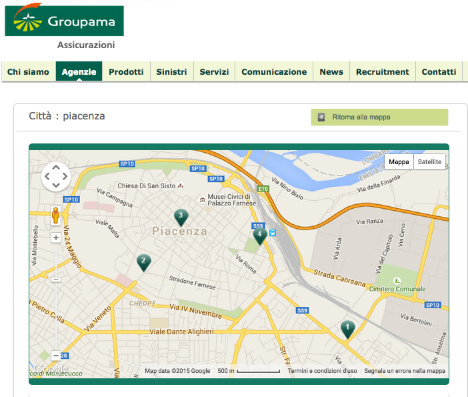Image resolution: width=468 pixels, height=397 pixels.
Task: Click the Via 24 Maggio label
Action: click(x=72, y=247)
